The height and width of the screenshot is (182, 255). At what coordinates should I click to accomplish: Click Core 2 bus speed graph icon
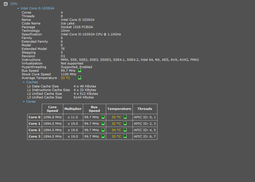click(103, 130)
